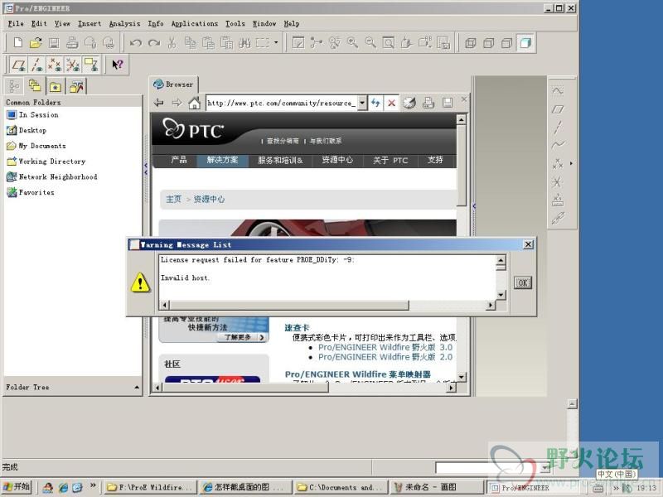Stop loading with red X icon
The height and width of the screenshot is (497, 663).
(x=391, y=103)
